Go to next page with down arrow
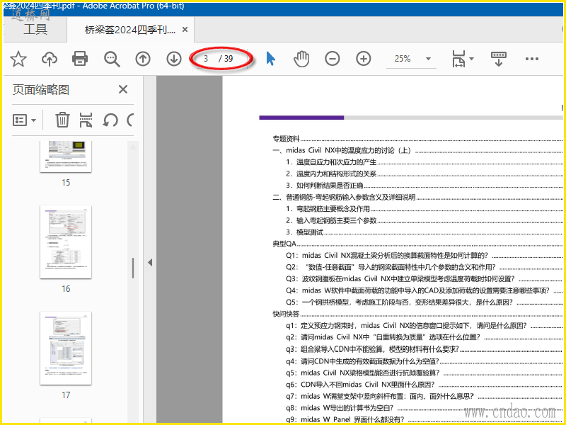The width and height of the screenshot is (566, 425). point(174,59)
